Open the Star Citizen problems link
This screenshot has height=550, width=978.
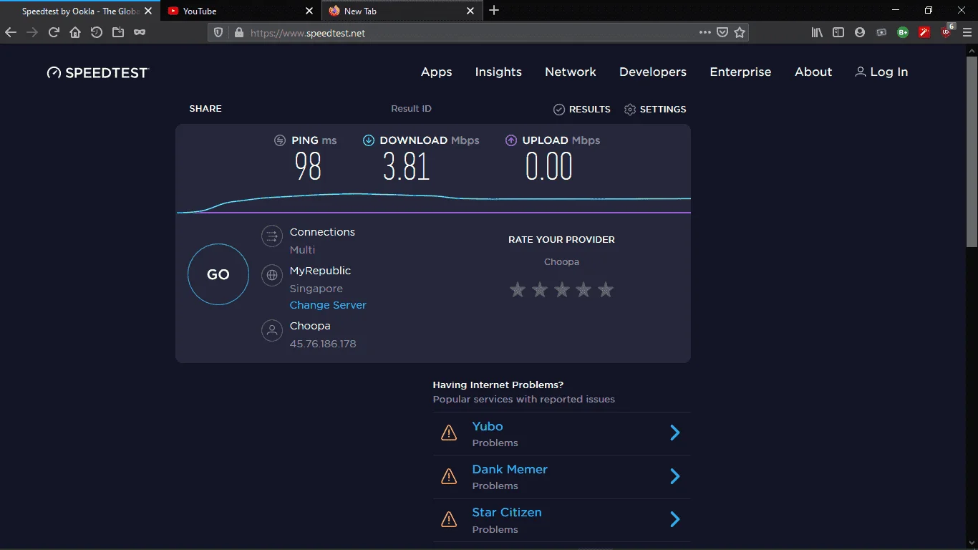pyautogui.click(x=507, y=513)
